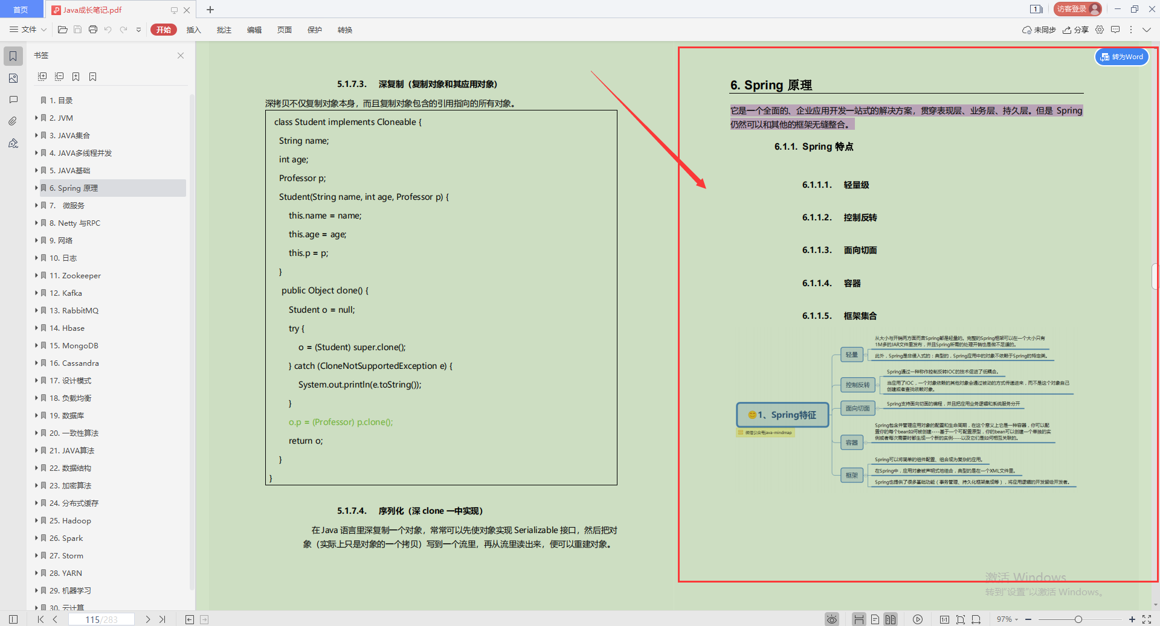The width and height of the screenshot is (1160, 626).
Task: Open the quick access toolbar dropdown
Action: [x=138, y=30]
